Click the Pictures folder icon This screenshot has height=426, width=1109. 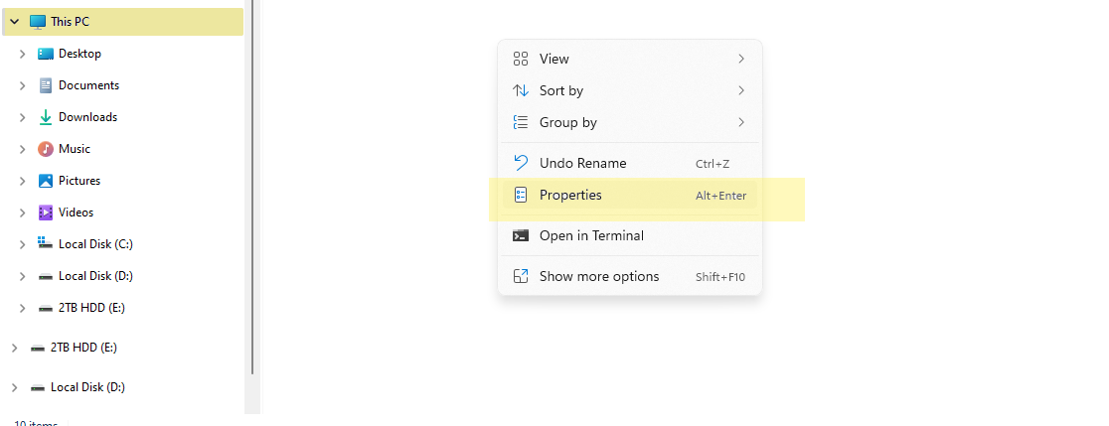[x=46, y=181]
